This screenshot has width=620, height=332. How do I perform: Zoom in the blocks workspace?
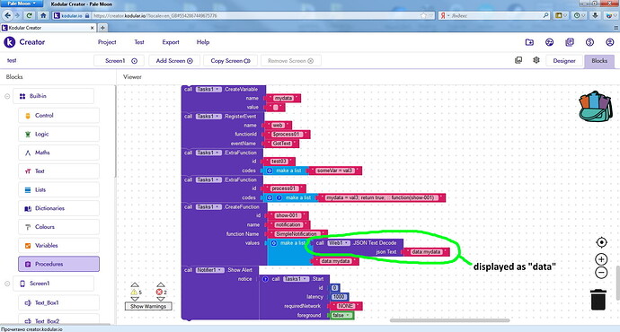[601, 259]
